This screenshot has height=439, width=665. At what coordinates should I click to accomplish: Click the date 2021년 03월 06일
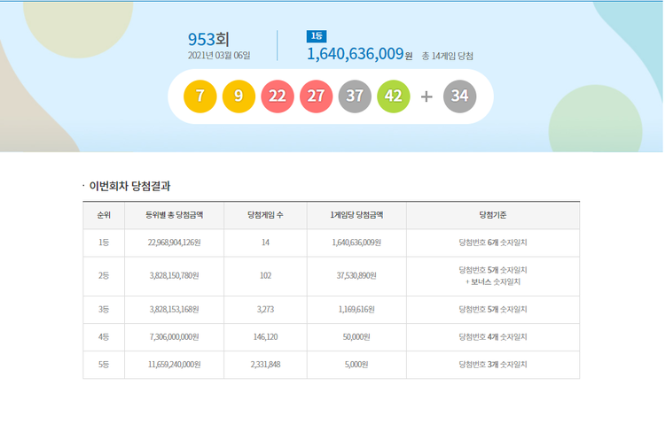coord(219,56)
